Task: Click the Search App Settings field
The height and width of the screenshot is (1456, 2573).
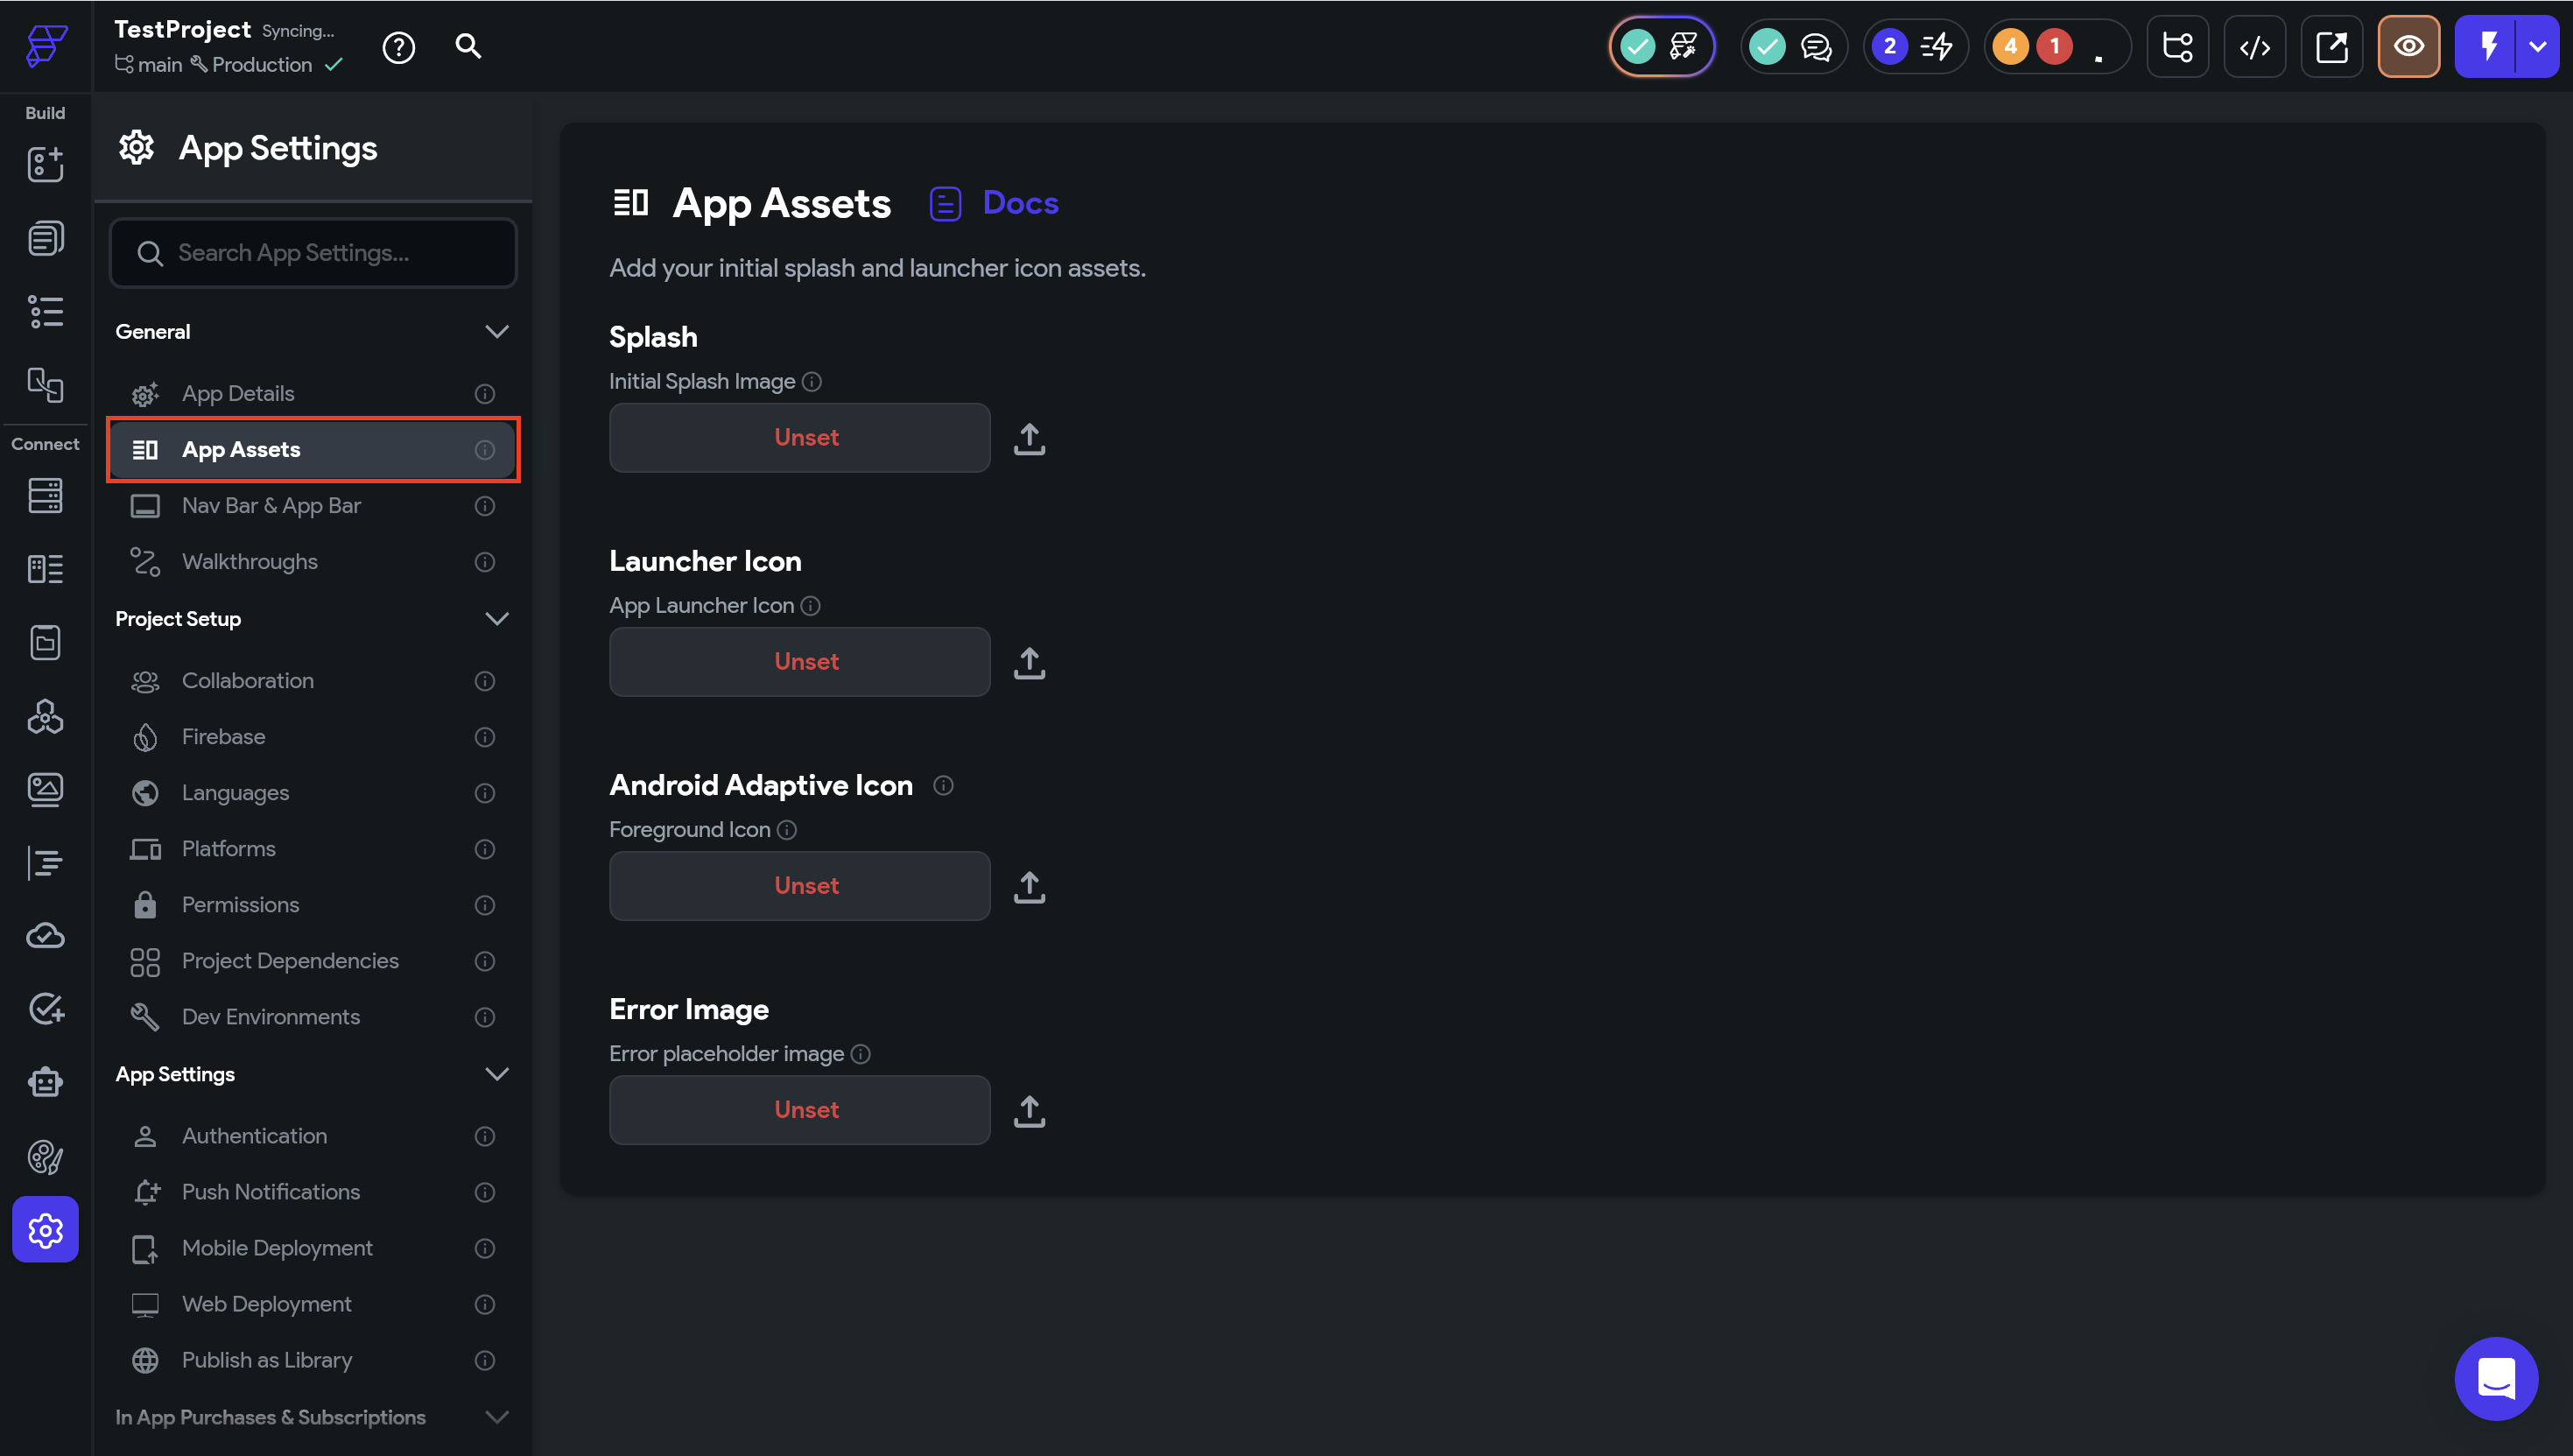Action: pos(313,253)
